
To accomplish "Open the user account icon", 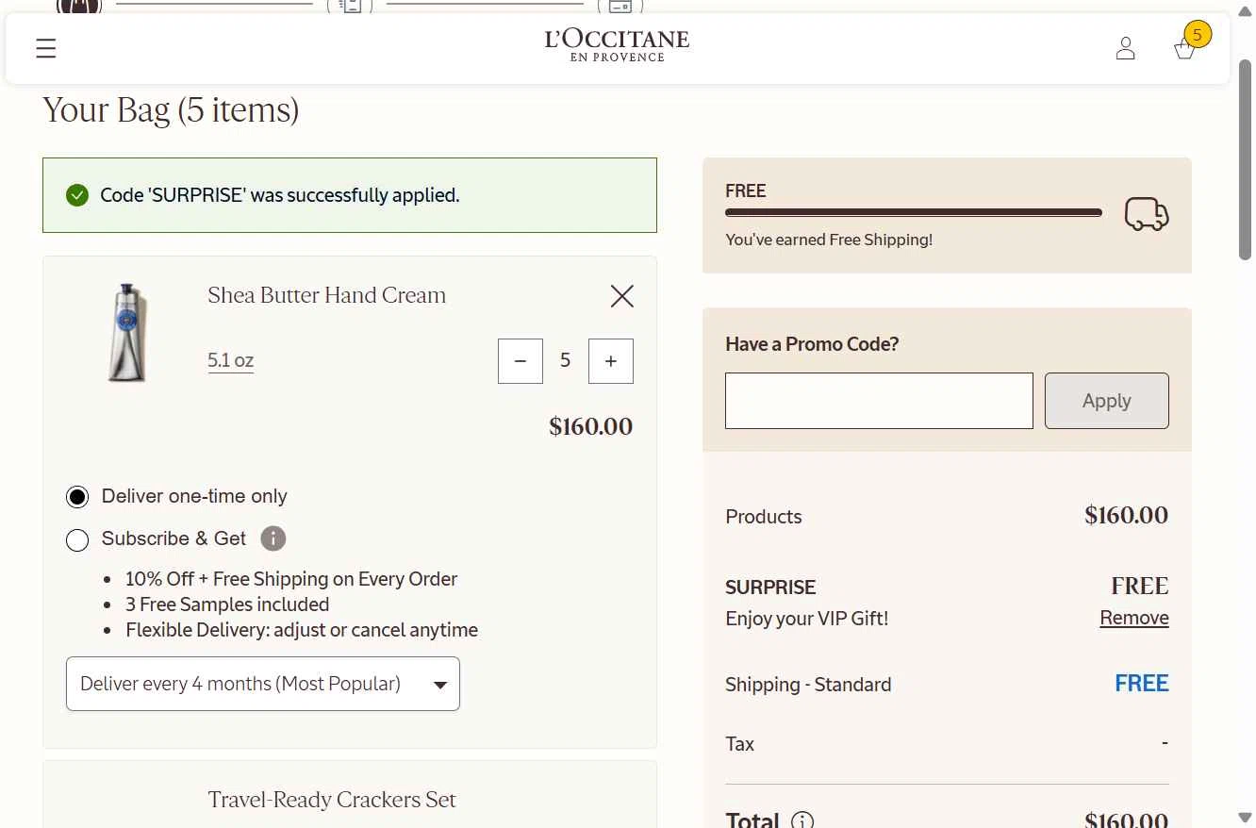I will pos(1125,48).
